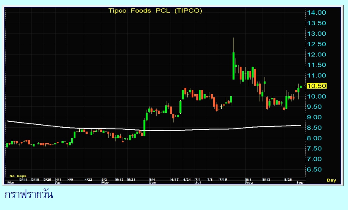The height and width of the screenshot is (210, 348).
Task: Click the Jun month label on time axis
Action: click(153, 183)
